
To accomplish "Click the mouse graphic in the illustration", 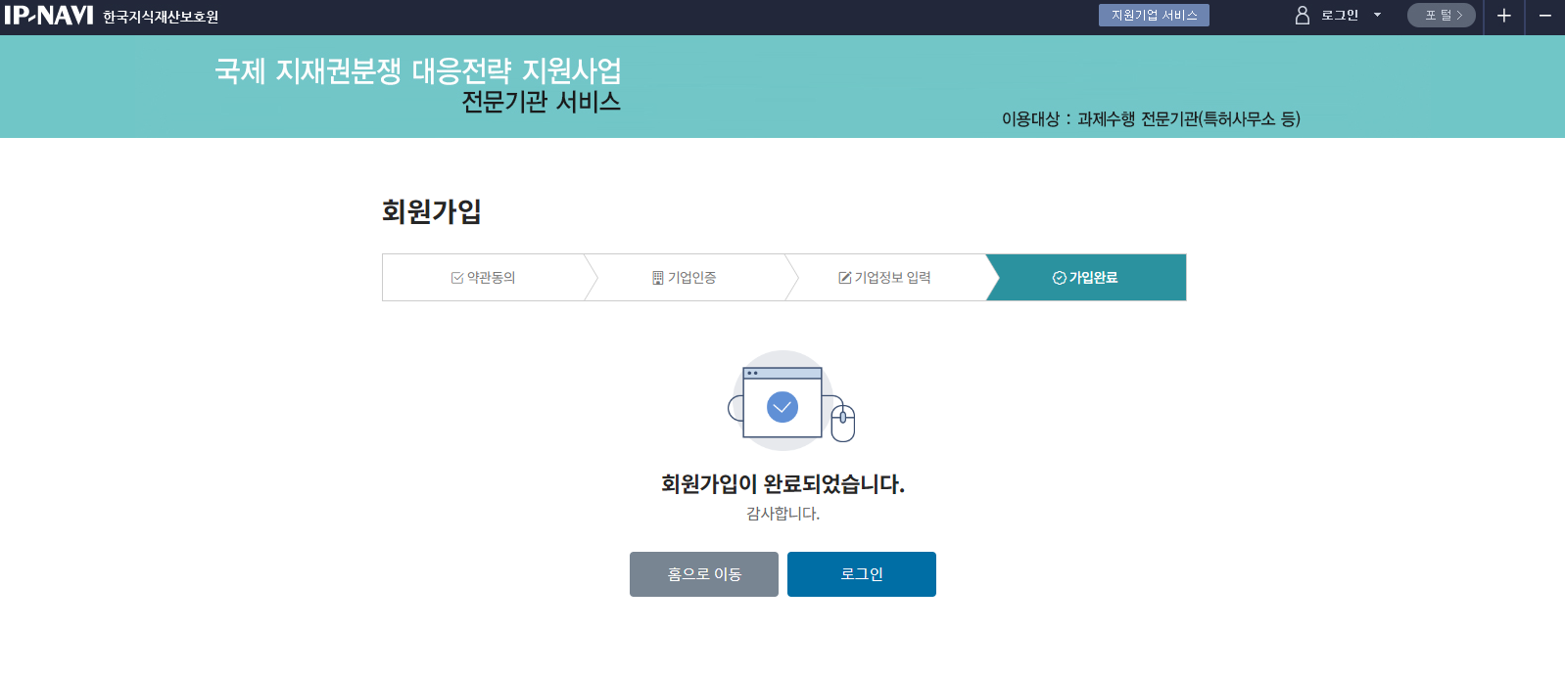I will pyautogui.click(x=843, y=423).
